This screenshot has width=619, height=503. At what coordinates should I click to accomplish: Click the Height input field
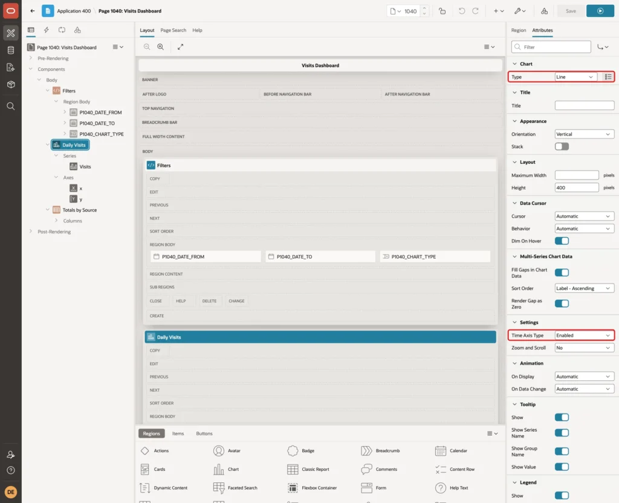[x=576, y=187]
